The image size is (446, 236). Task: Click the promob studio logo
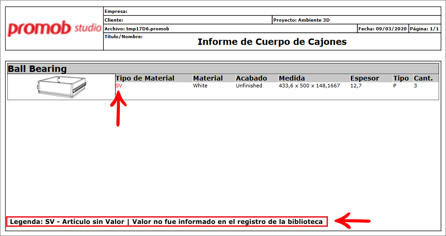(x=54, y=29)
